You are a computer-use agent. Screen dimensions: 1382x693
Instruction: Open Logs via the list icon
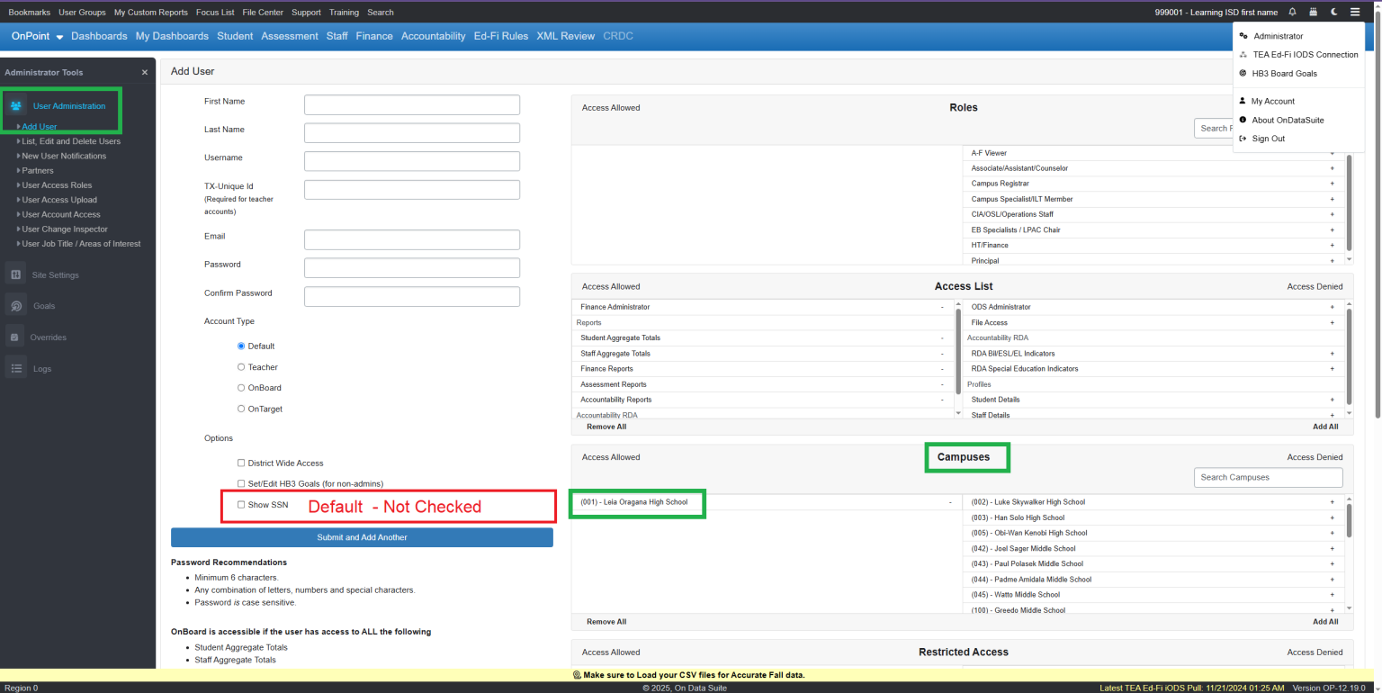coord(14,368)
